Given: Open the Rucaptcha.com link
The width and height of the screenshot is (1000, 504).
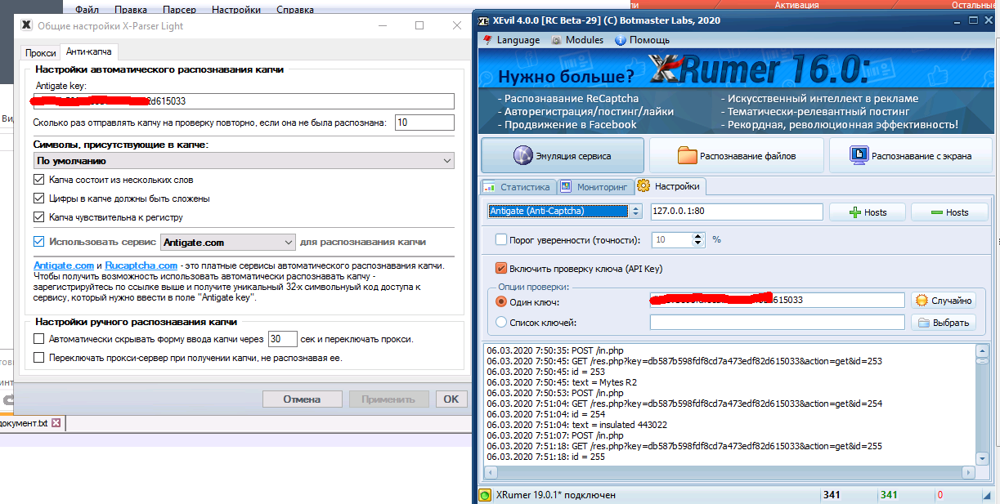Looking at the screenshot, I should pos(141,265).
